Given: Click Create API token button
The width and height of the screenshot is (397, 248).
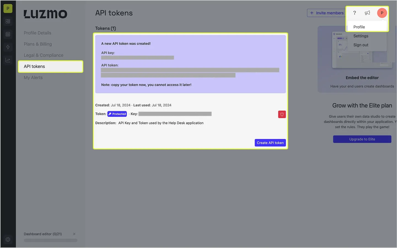Looking at the screenshot, I should pos(270,143).
